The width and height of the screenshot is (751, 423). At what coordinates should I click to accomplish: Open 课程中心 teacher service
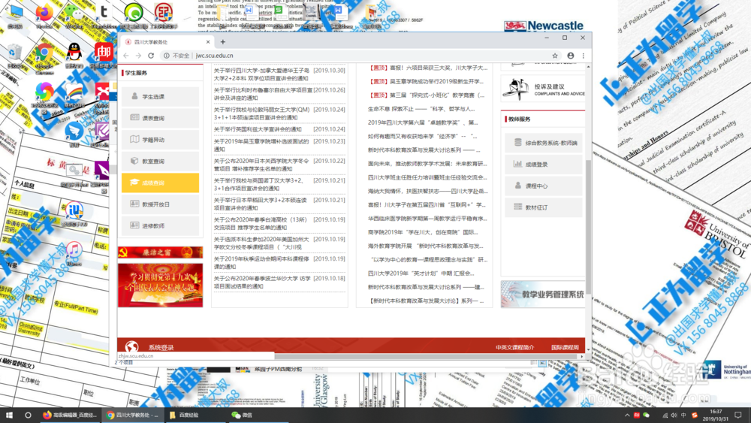click(x=543, y=186)
